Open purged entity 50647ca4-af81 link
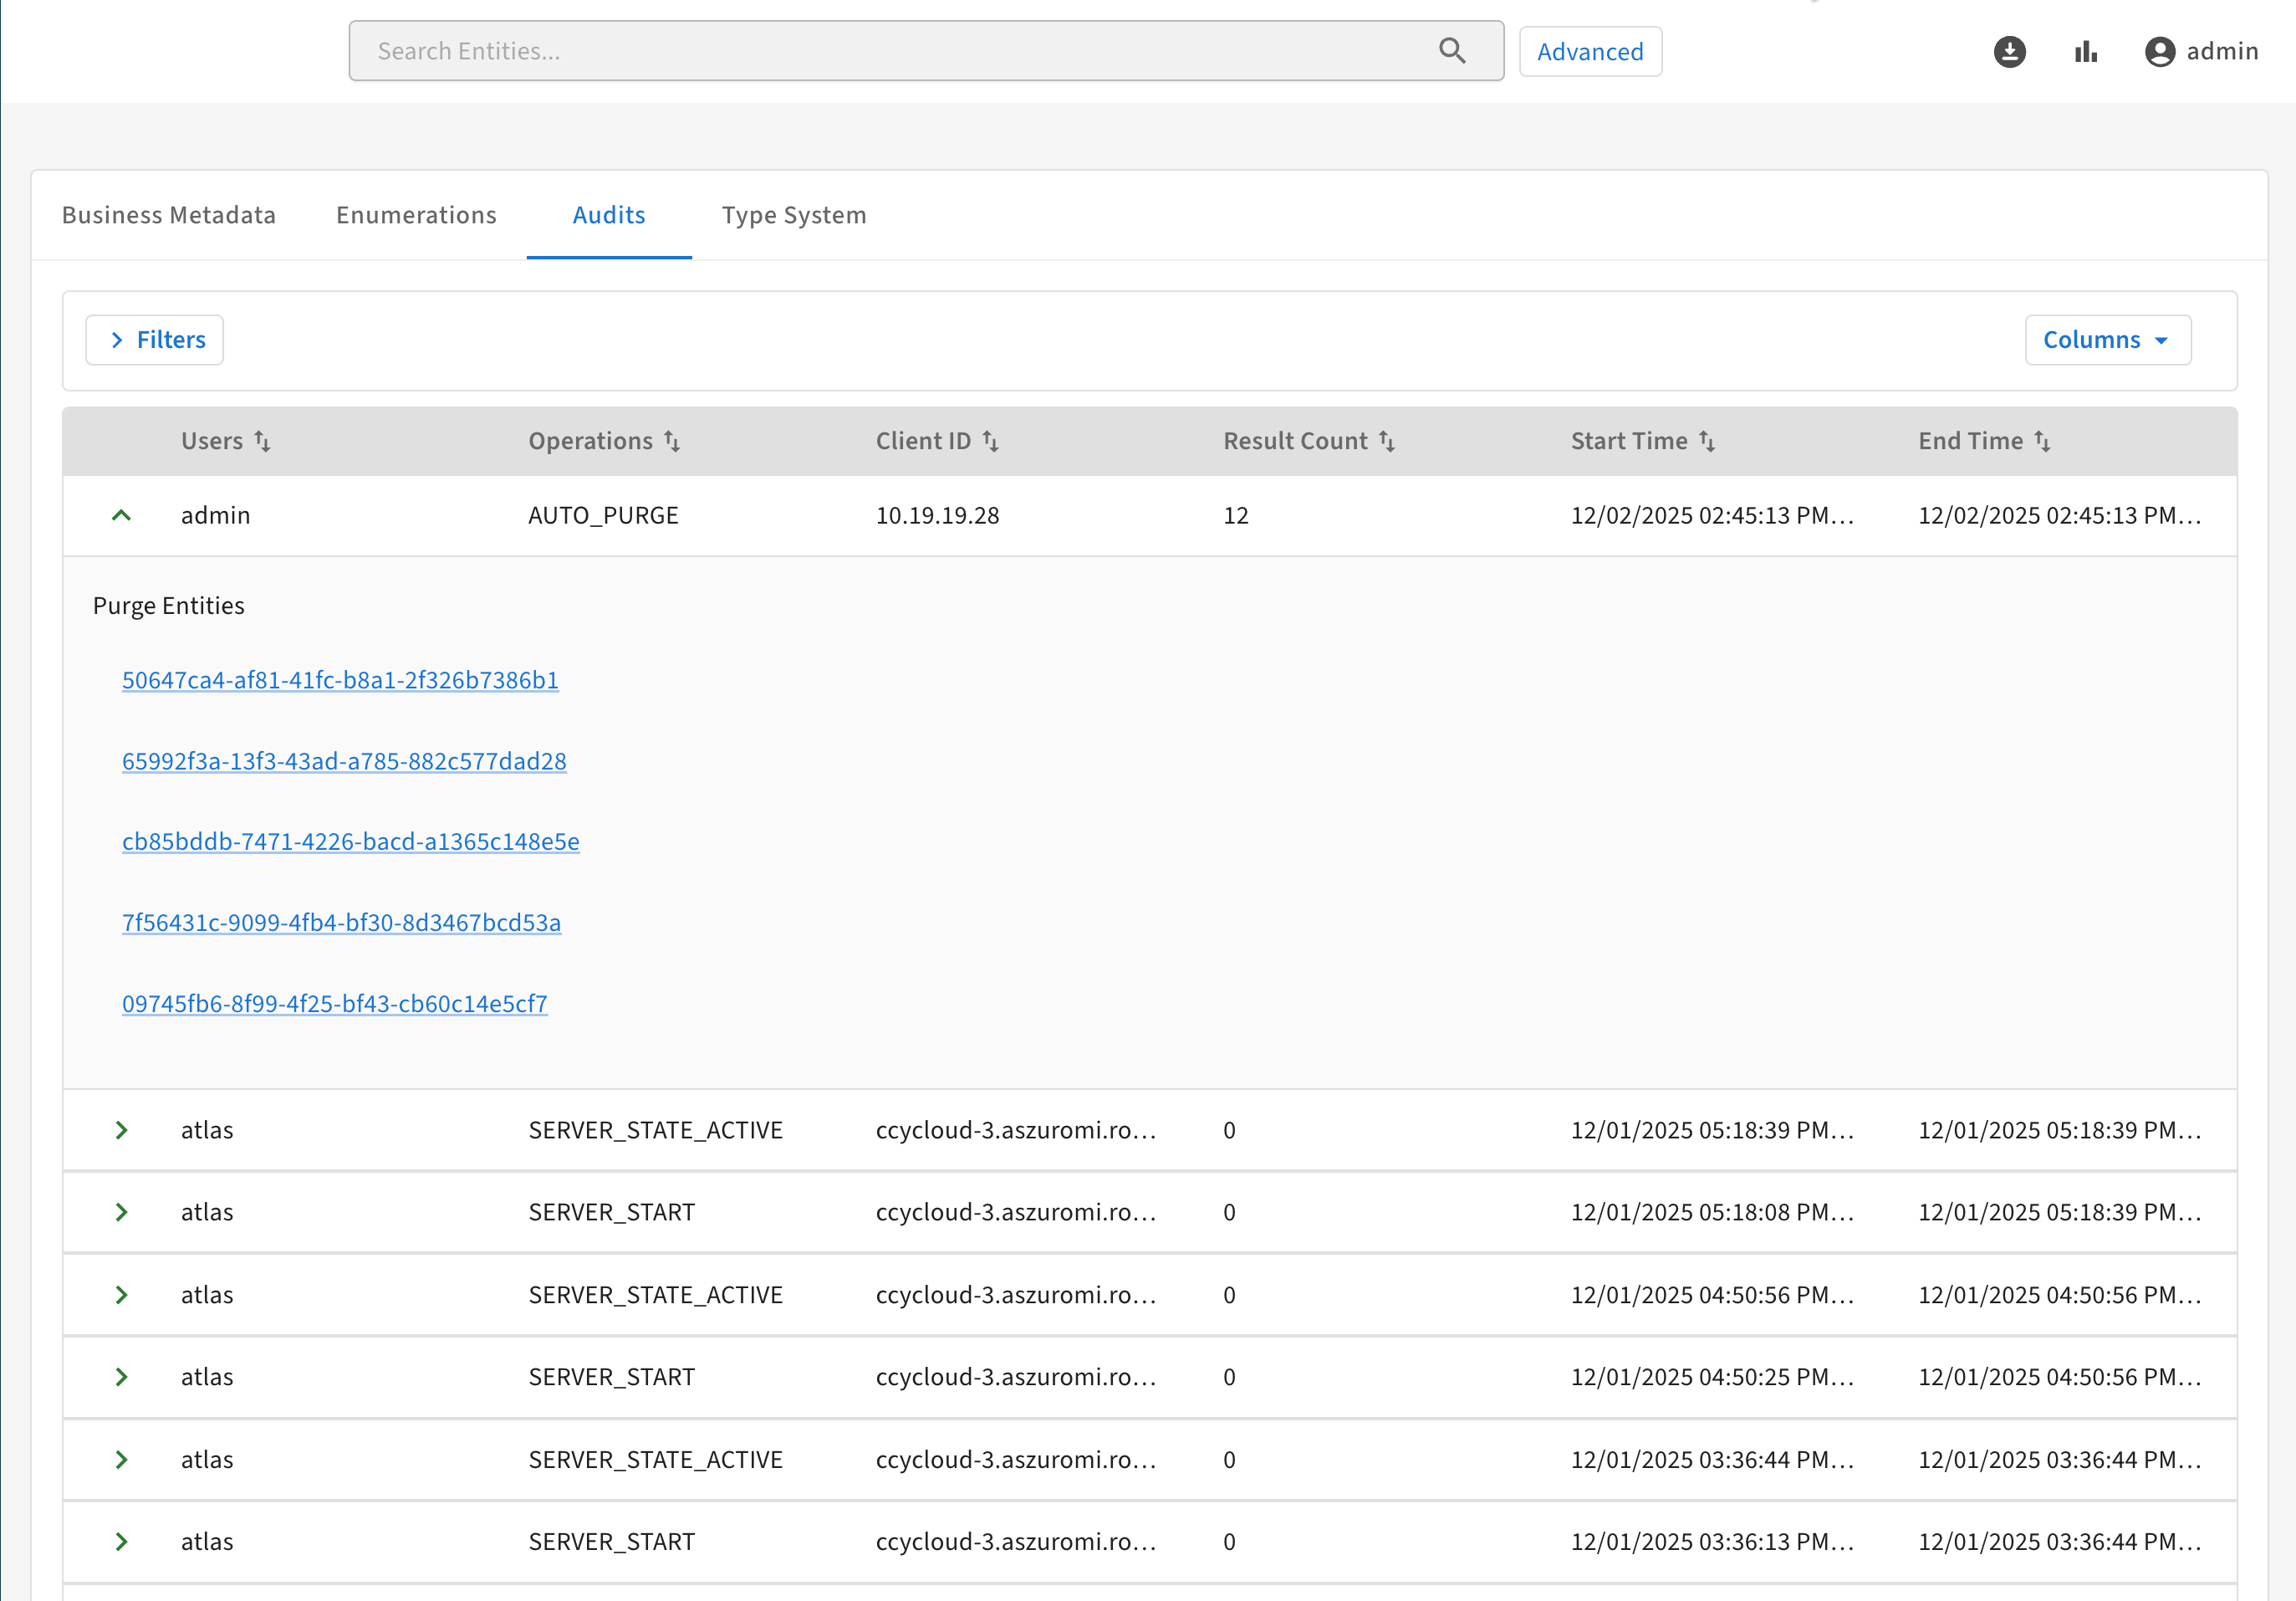 pyautogui.click(x=340, y=680)
